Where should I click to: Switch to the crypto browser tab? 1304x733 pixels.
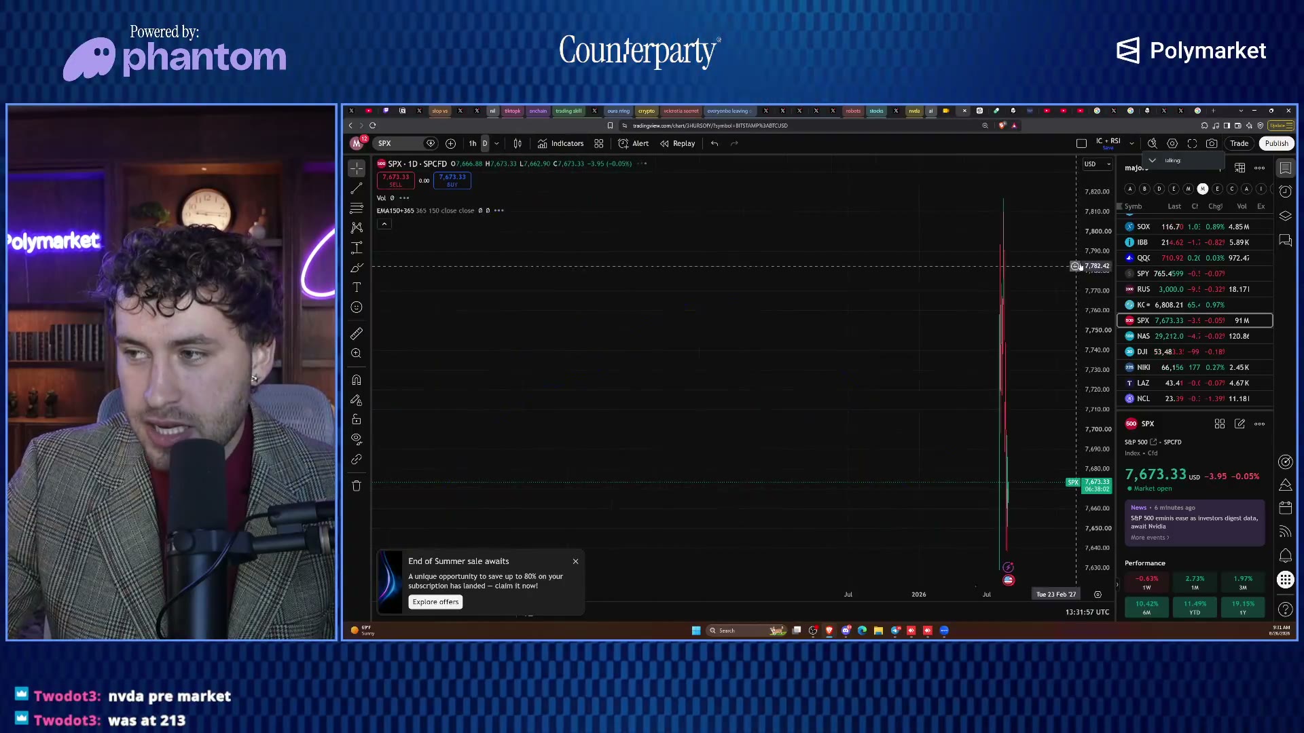coord(647,111)
